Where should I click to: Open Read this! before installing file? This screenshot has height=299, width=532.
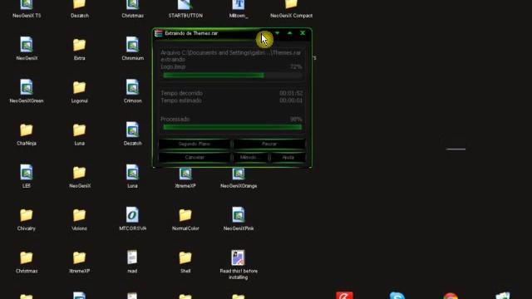point(239,257)
